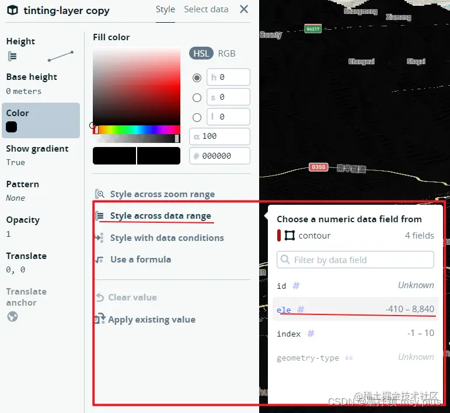Viewport: 450px width, 413px height.
Task: Click the number icon beside index
Action: (x=311, y=333)
